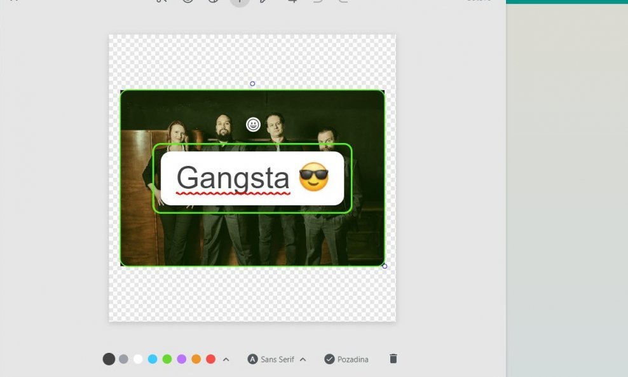
Task: Pick the blue color swatch
Action: (153, 359)
